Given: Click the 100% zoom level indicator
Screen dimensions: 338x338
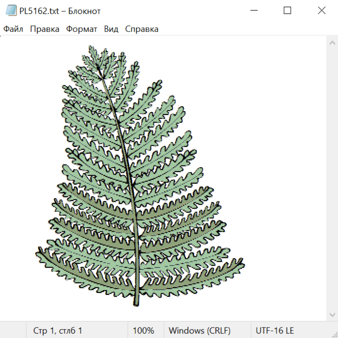Looking at the screenshot, I should point(143,330).
